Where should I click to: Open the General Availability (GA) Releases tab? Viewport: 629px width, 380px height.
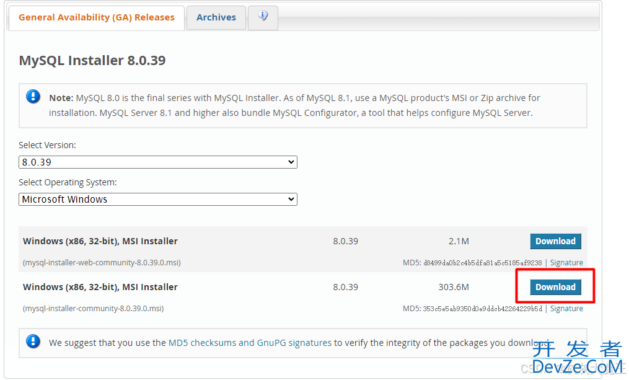[96, 17]
